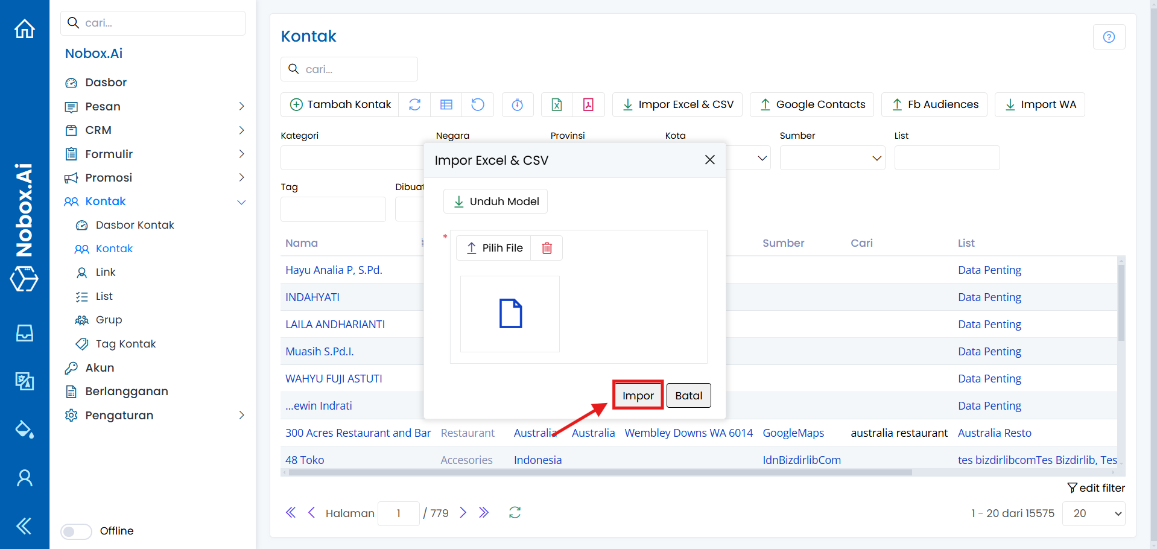1157x549 pixels.
Task: Expand the Pesan menu chevron
Action: (x=241, y=107)
